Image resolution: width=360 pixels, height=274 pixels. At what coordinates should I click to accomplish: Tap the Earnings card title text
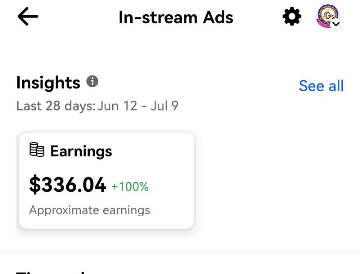click(81, 151)
